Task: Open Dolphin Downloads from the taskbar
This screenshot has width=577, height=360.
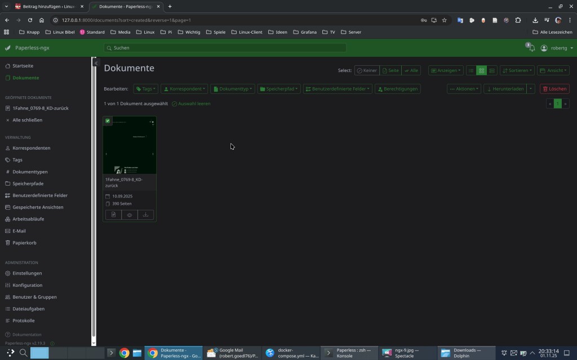Action: point(466,353)
